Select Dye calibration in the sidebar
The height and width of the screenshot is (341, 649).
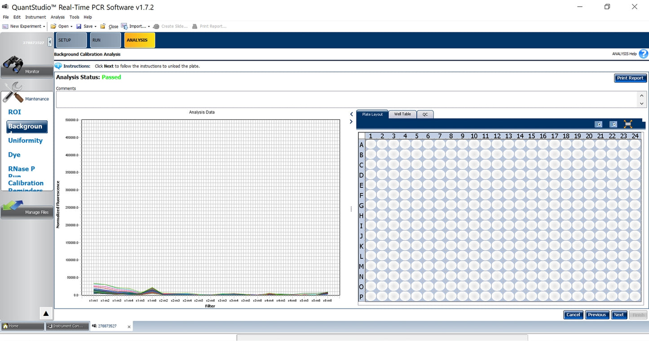coord(14,155)
